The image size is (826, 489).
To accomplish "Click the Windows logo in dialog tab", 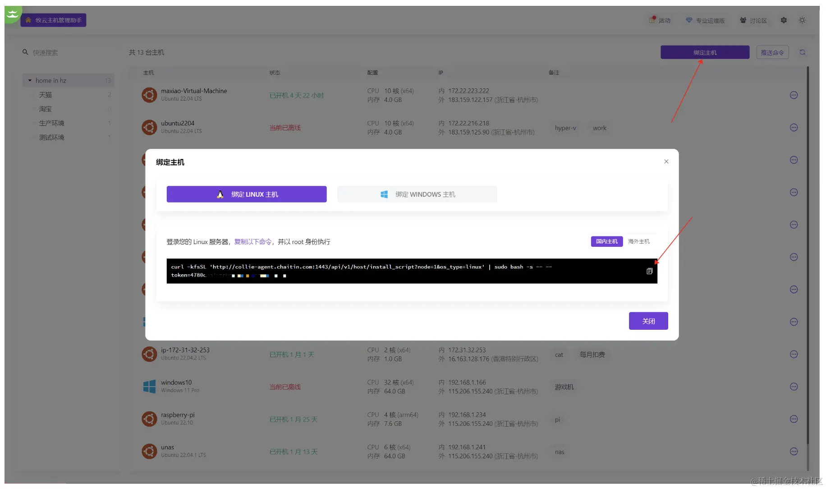I will click(384, 194).
